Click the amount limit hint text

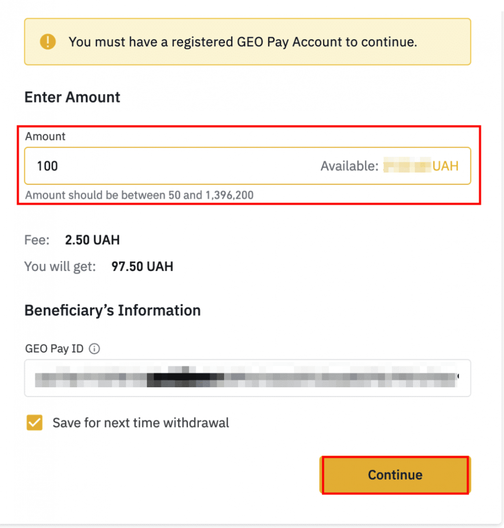[x=139, y=195]
